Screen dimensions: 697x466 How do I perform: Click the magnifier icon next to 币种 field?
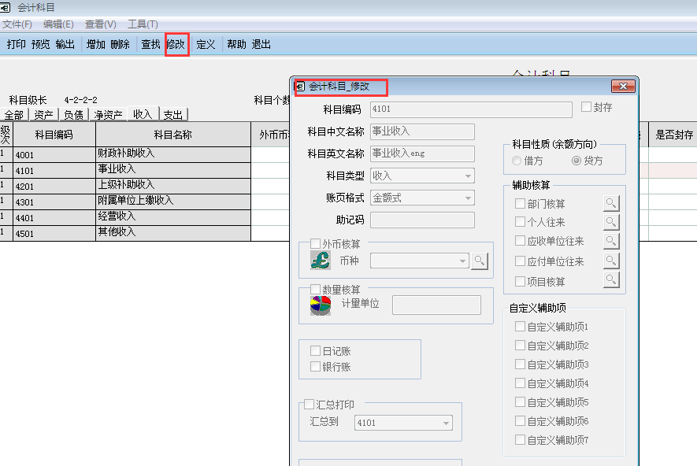[x=480, y=260]
